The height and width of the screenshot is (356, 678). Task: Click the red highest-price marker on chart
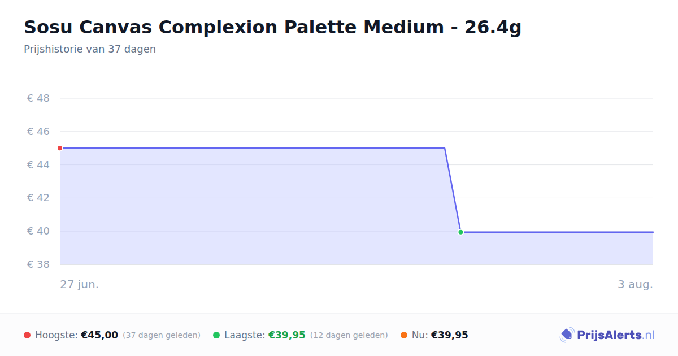pyautogui.click(x=60, y=148)
